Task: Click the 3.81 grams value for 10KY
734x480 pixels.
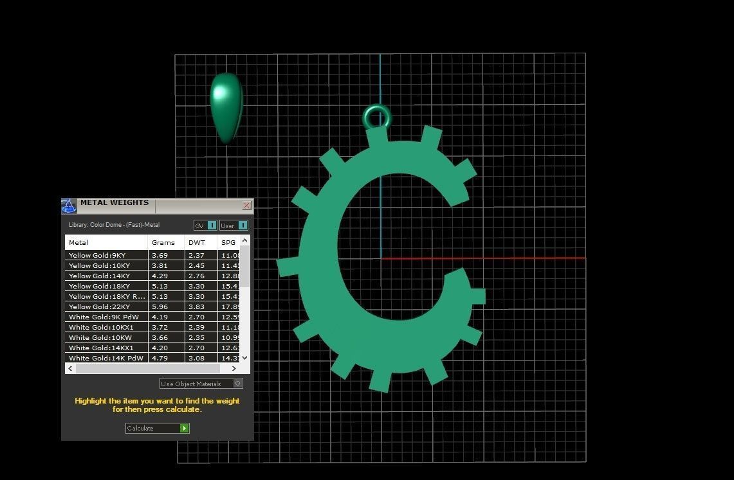Action: tap(160, 265)
